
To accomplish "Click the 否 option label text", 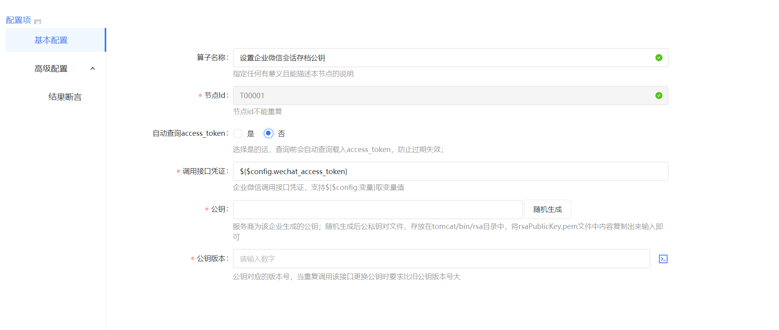I will tap(281, 134).
